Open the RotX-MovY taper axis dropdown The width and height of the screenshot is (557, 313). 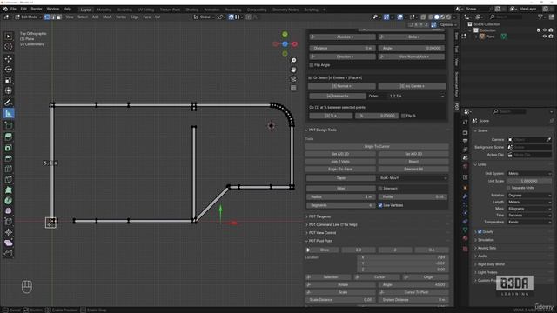[413, 178]
